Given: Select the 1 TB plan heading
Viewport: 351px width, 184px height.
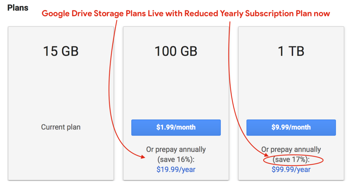Looking at the screenshot, I should 291,51.
